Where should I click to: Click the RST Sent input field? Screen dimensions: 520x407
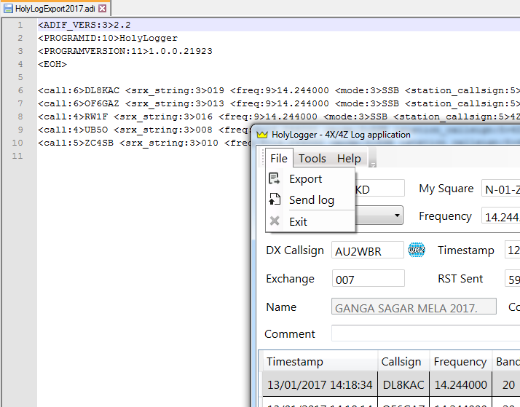(512, 278)
